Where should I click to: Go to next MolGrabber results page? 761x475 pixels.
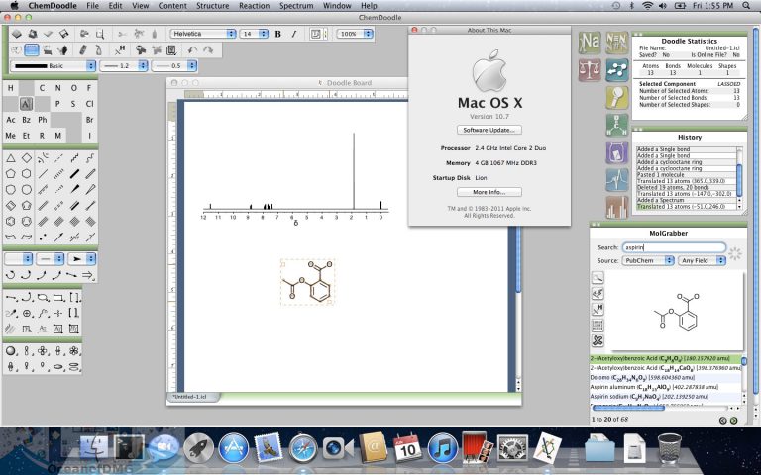(734, 421)
